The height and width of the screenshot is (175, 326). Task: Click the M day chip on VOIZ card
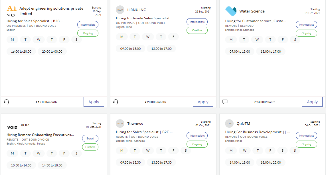click(13, 153)
